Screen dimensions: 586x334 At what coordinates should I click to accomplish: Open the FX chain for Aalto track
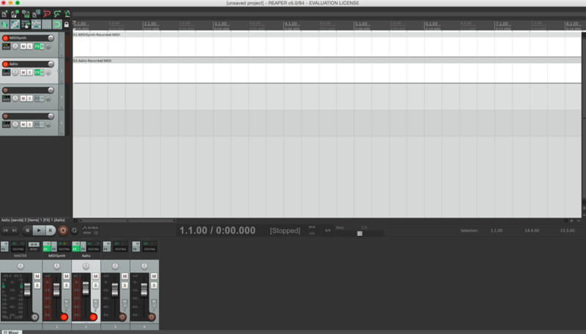tap(37, 73)
